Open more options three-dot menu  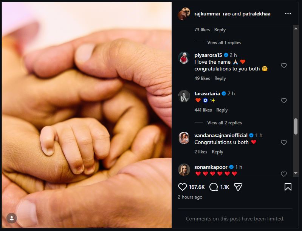288,14
